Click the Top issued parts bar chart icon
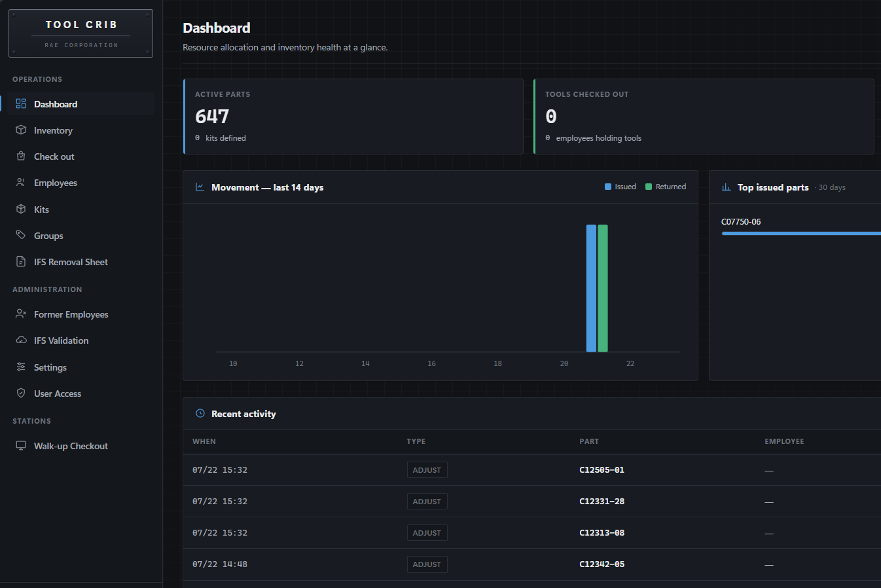 coord(726,187)
